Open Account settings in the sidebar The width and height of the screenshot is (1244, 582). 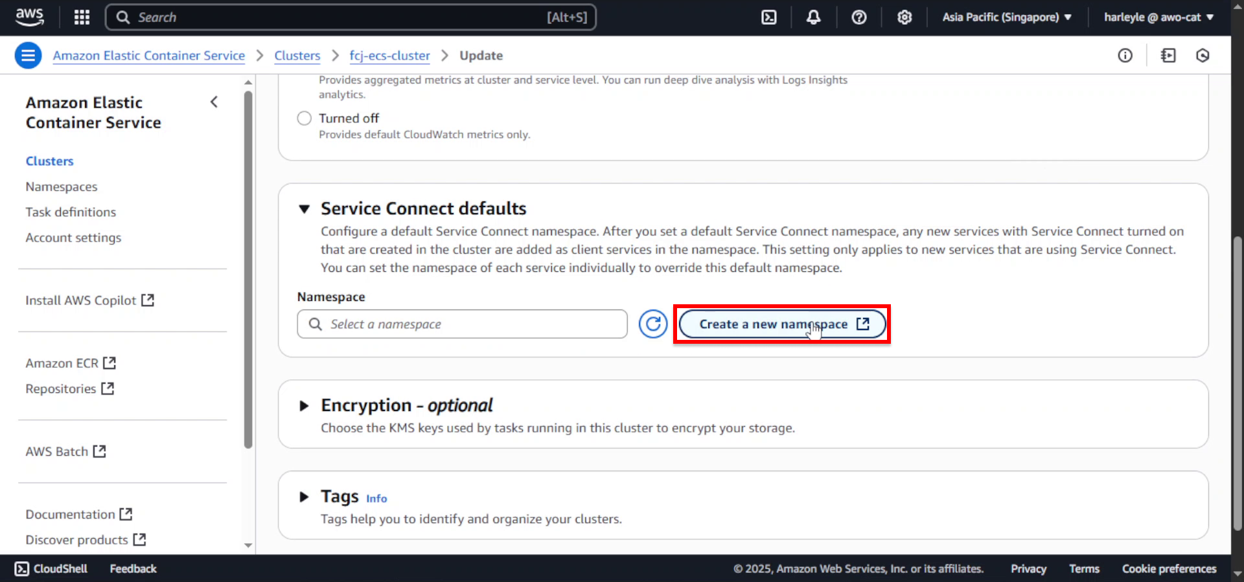click(x=73, y=238)
